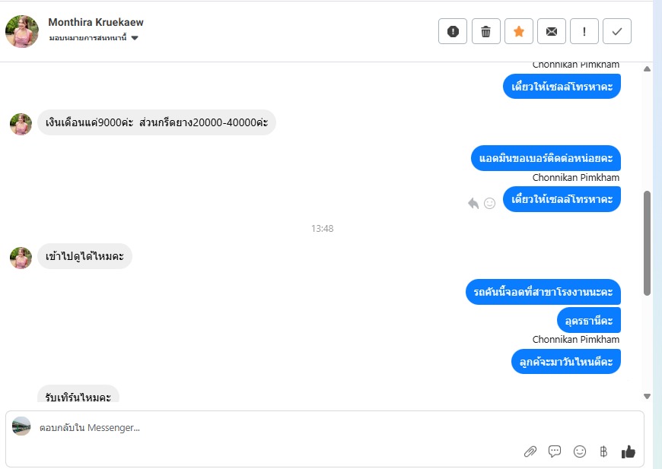Click the Baht payment request icon
This screenshot has height=469, width=662.
(x=603, y=452)
